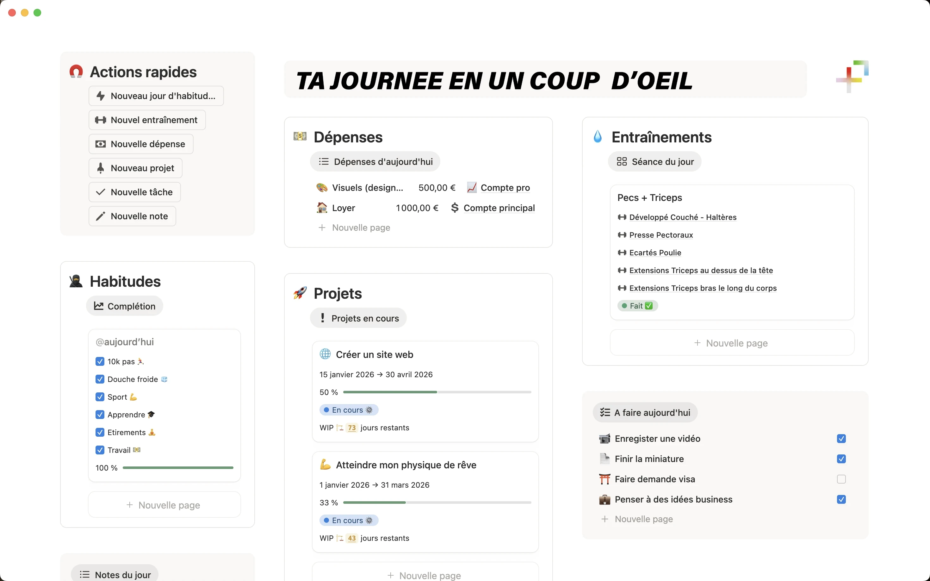
Task: Click the magnet icon near Actions rapides
Action: tap(76, 72)
